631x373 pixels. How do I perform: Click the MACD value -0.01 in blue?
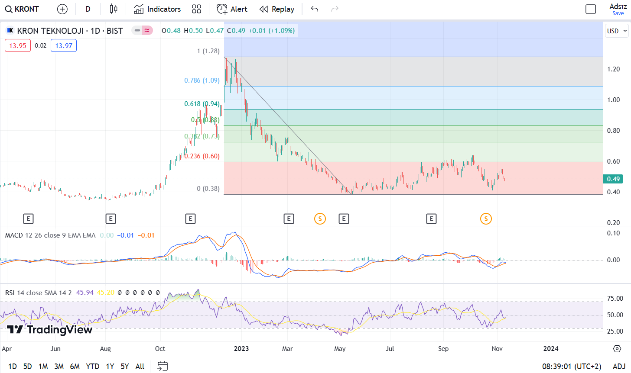coord(125,235)
